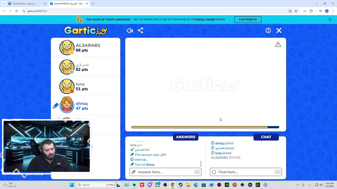This screenshot has height=189, width=337.
Task: Click the 62 pts player avatar
Action: coord(67,67)
